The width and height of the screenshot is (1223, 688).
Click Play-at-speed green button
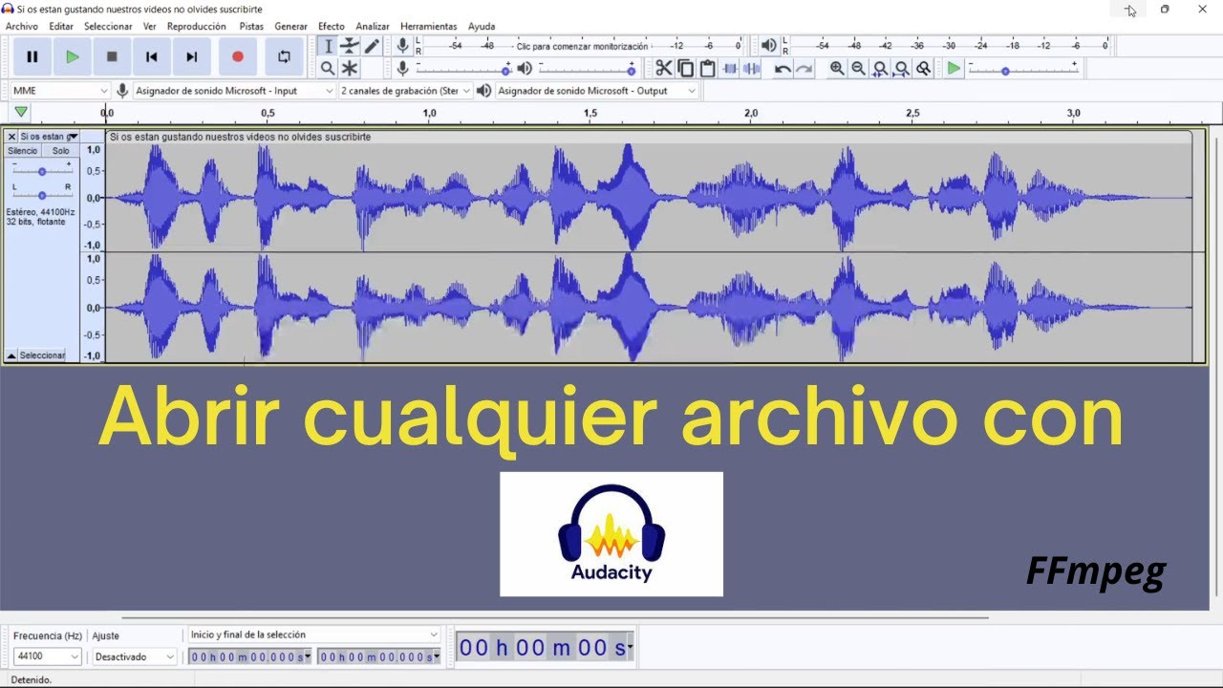(x=954, y=68)
